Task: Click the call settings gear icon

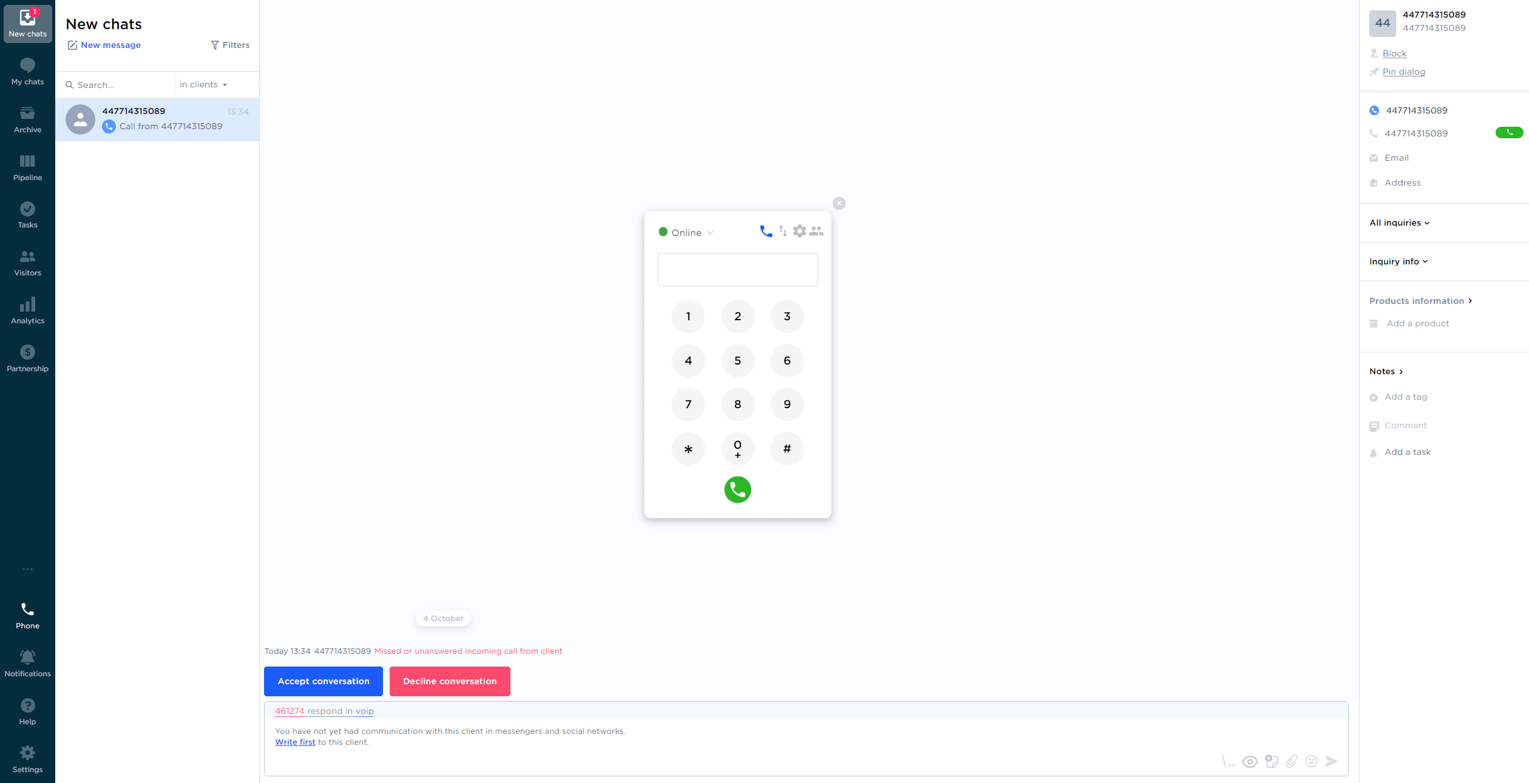Action: [x=799, y=230]
